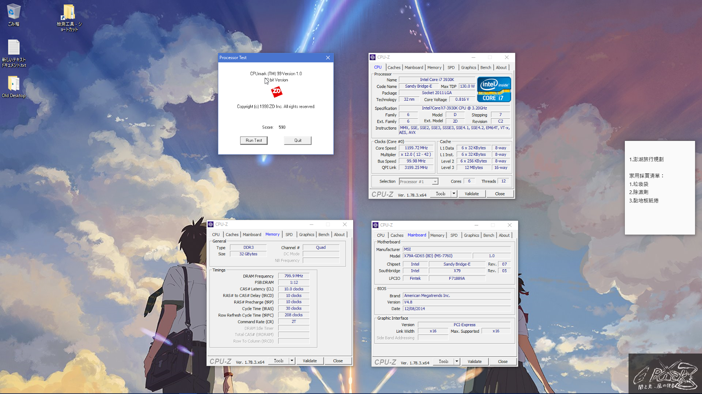Screen dimensions: 702x394
Task: Open Bench tab in the Mainboard window
Action: coord(489,236)
